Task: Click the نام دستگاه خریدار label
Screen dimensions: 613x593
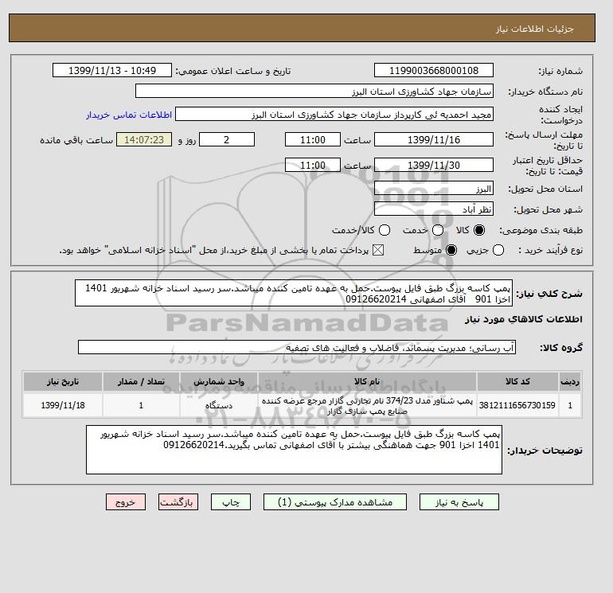Action: pos(545,92)
